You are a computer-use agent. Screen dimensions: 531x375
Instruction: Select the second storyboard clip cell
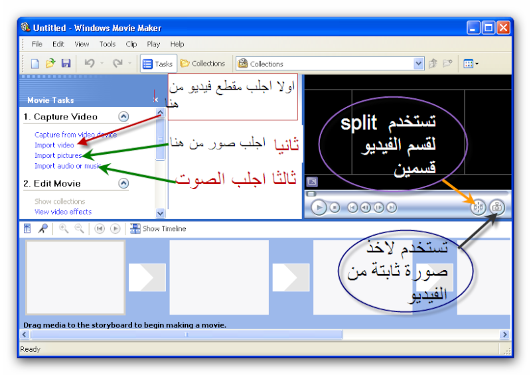click(x=219, y=277)
